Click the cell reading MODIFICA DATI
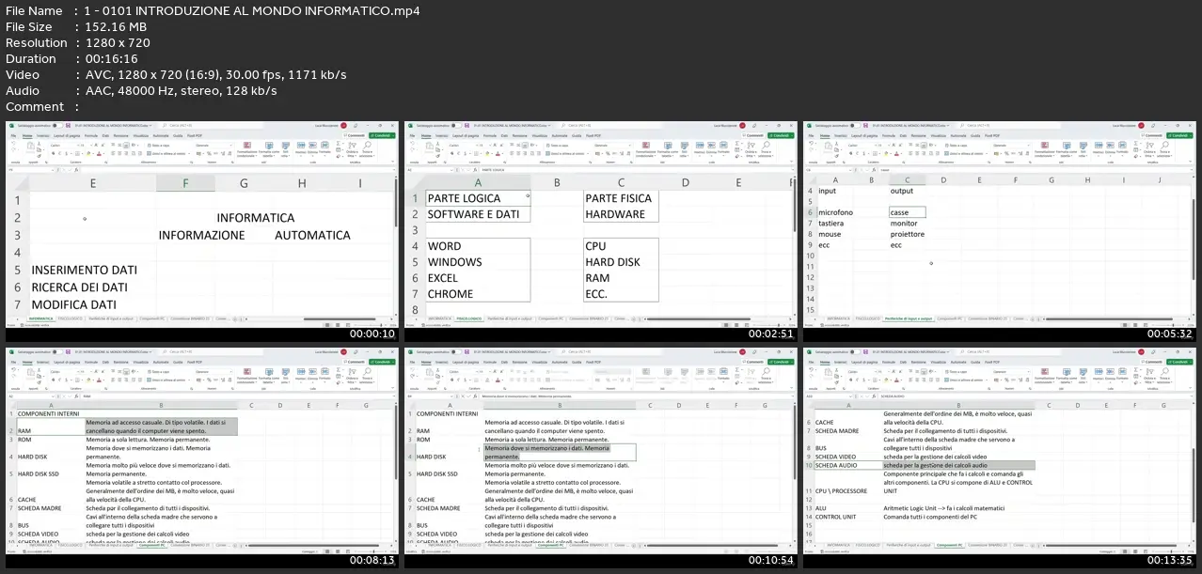The image size is (1202, 574). tap(73, 304)
